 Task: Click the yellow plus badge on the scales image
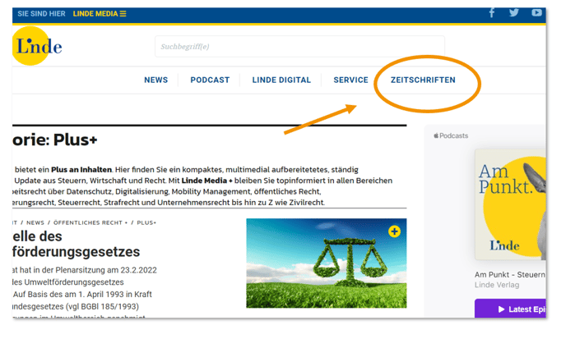(394, 231)
